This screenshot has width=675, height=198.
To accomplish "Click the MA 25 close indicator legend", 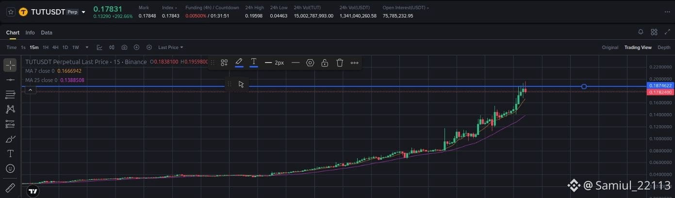I will pyautogui.click(x=55, y=80).
